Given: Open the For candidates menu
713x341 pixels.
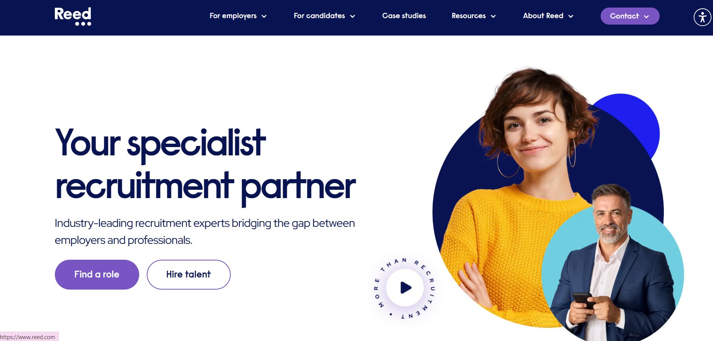Looking at the screenshot, I should point(319,16).
